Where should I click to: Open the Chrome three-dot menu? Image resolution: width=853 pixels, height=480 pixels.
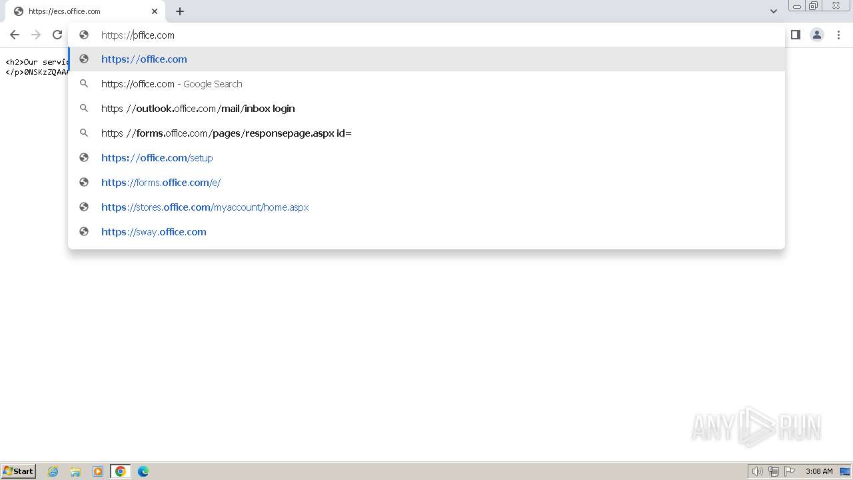[x=838, y=35]
